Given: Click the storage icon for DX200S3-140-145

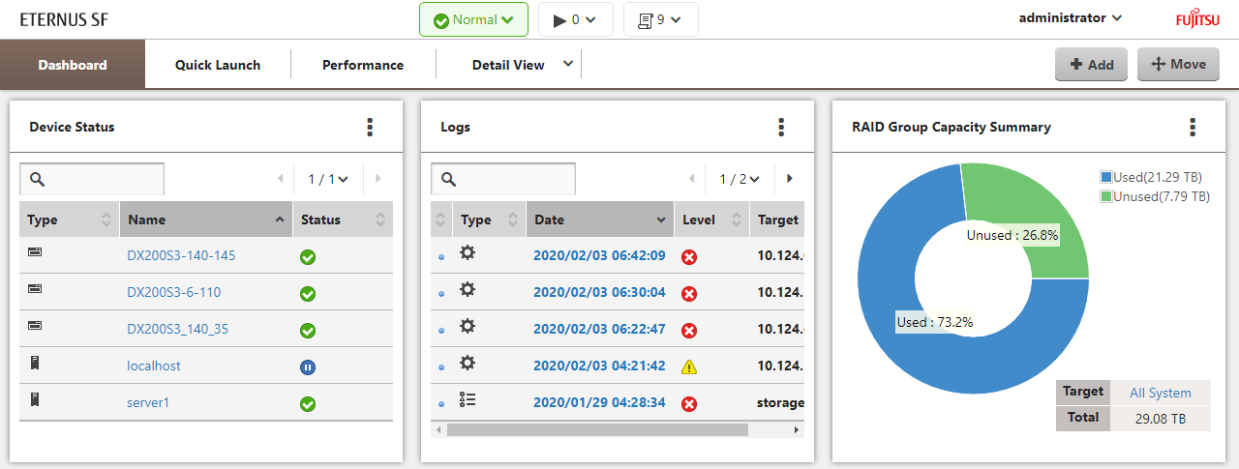Looking at the screenshot, I should 35,252.
